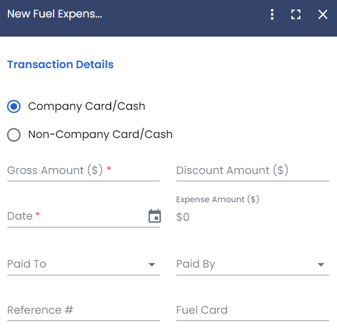Expand the Paid By dropdown arrow
Image resolution: width=337 pixels, height=334 pixels.
(x=321, y=265)
